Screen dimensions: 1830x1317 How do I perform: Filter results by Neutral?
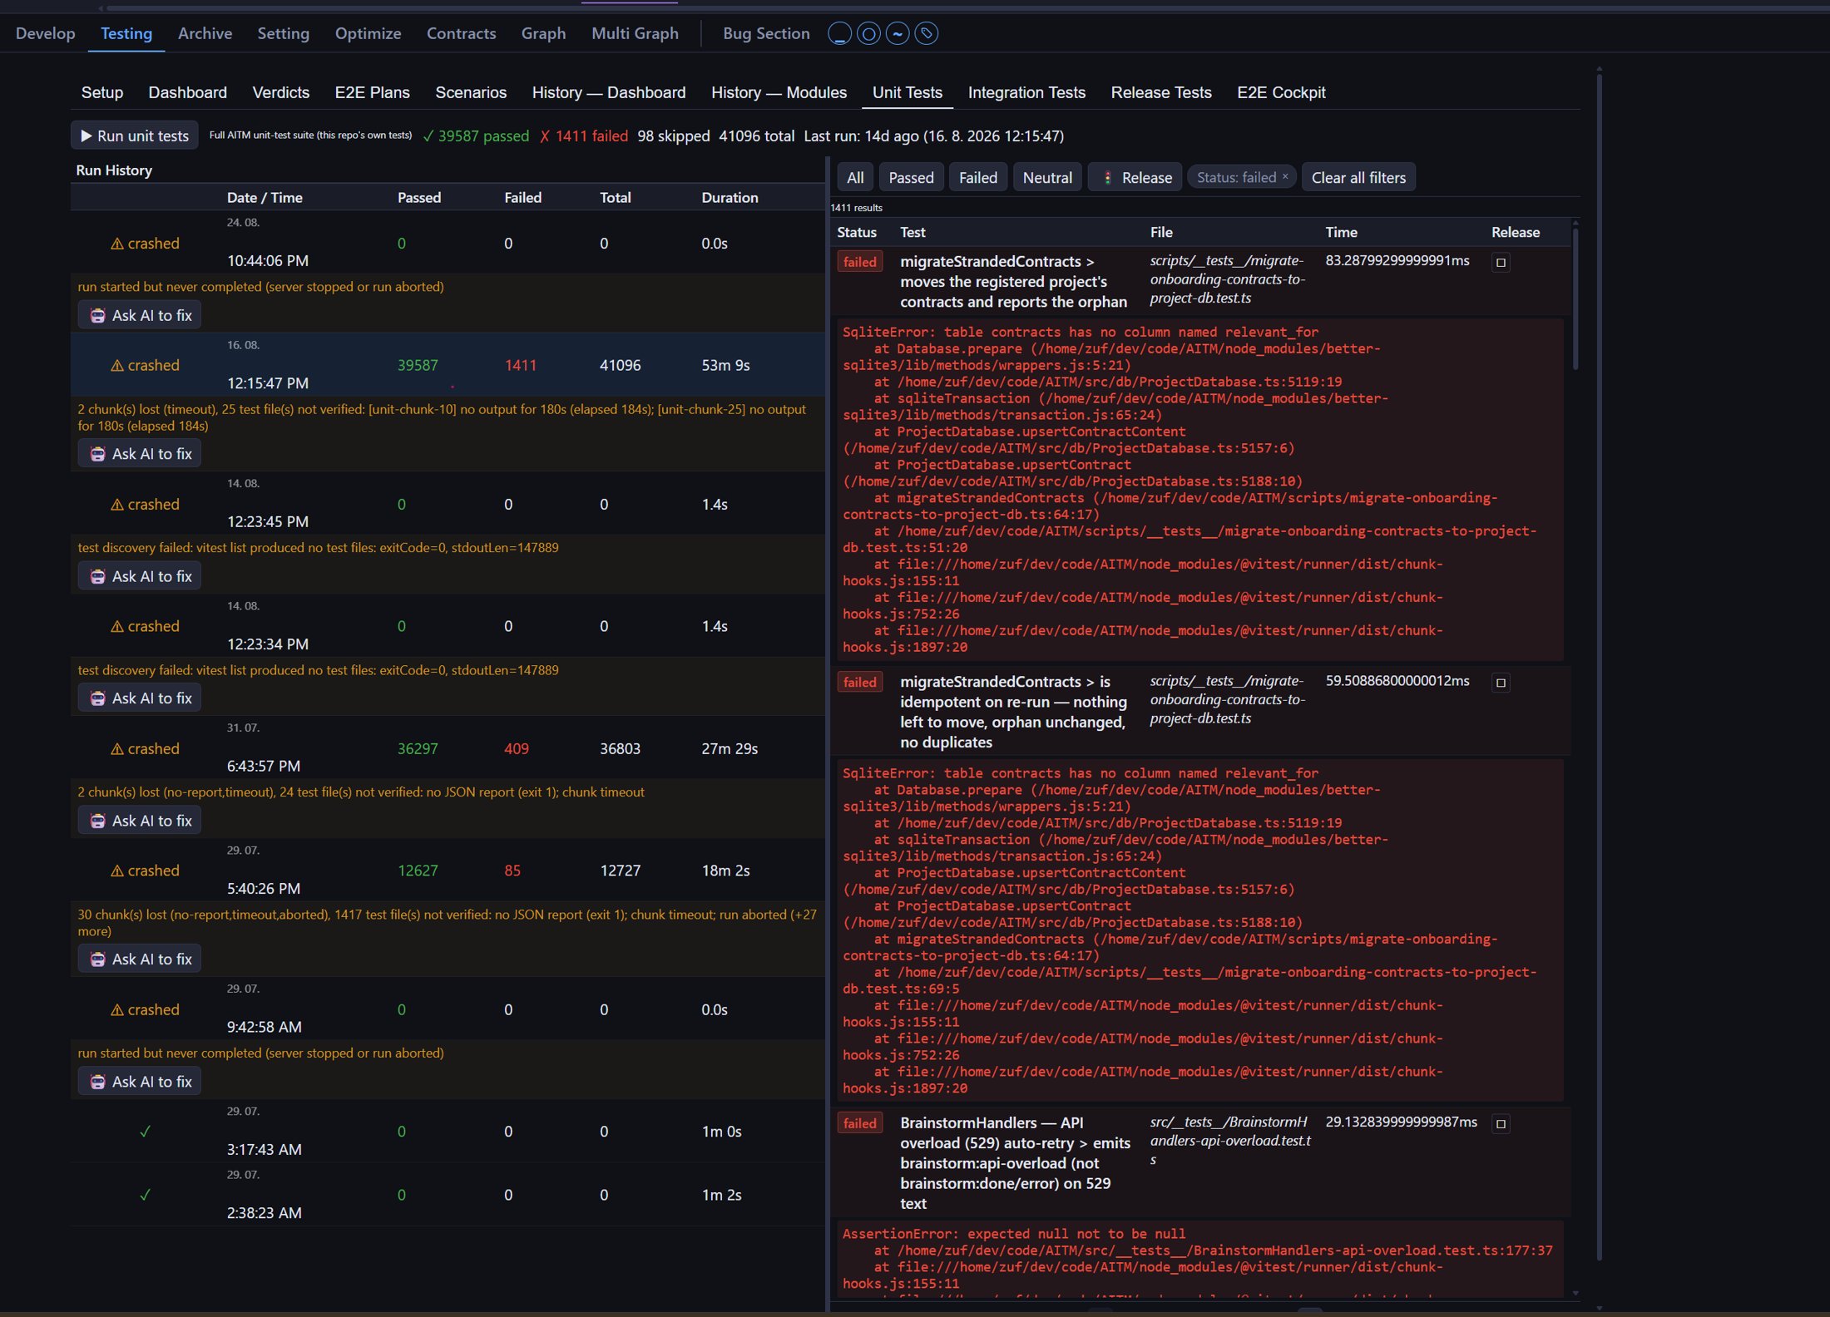(x=1047, y=177)
